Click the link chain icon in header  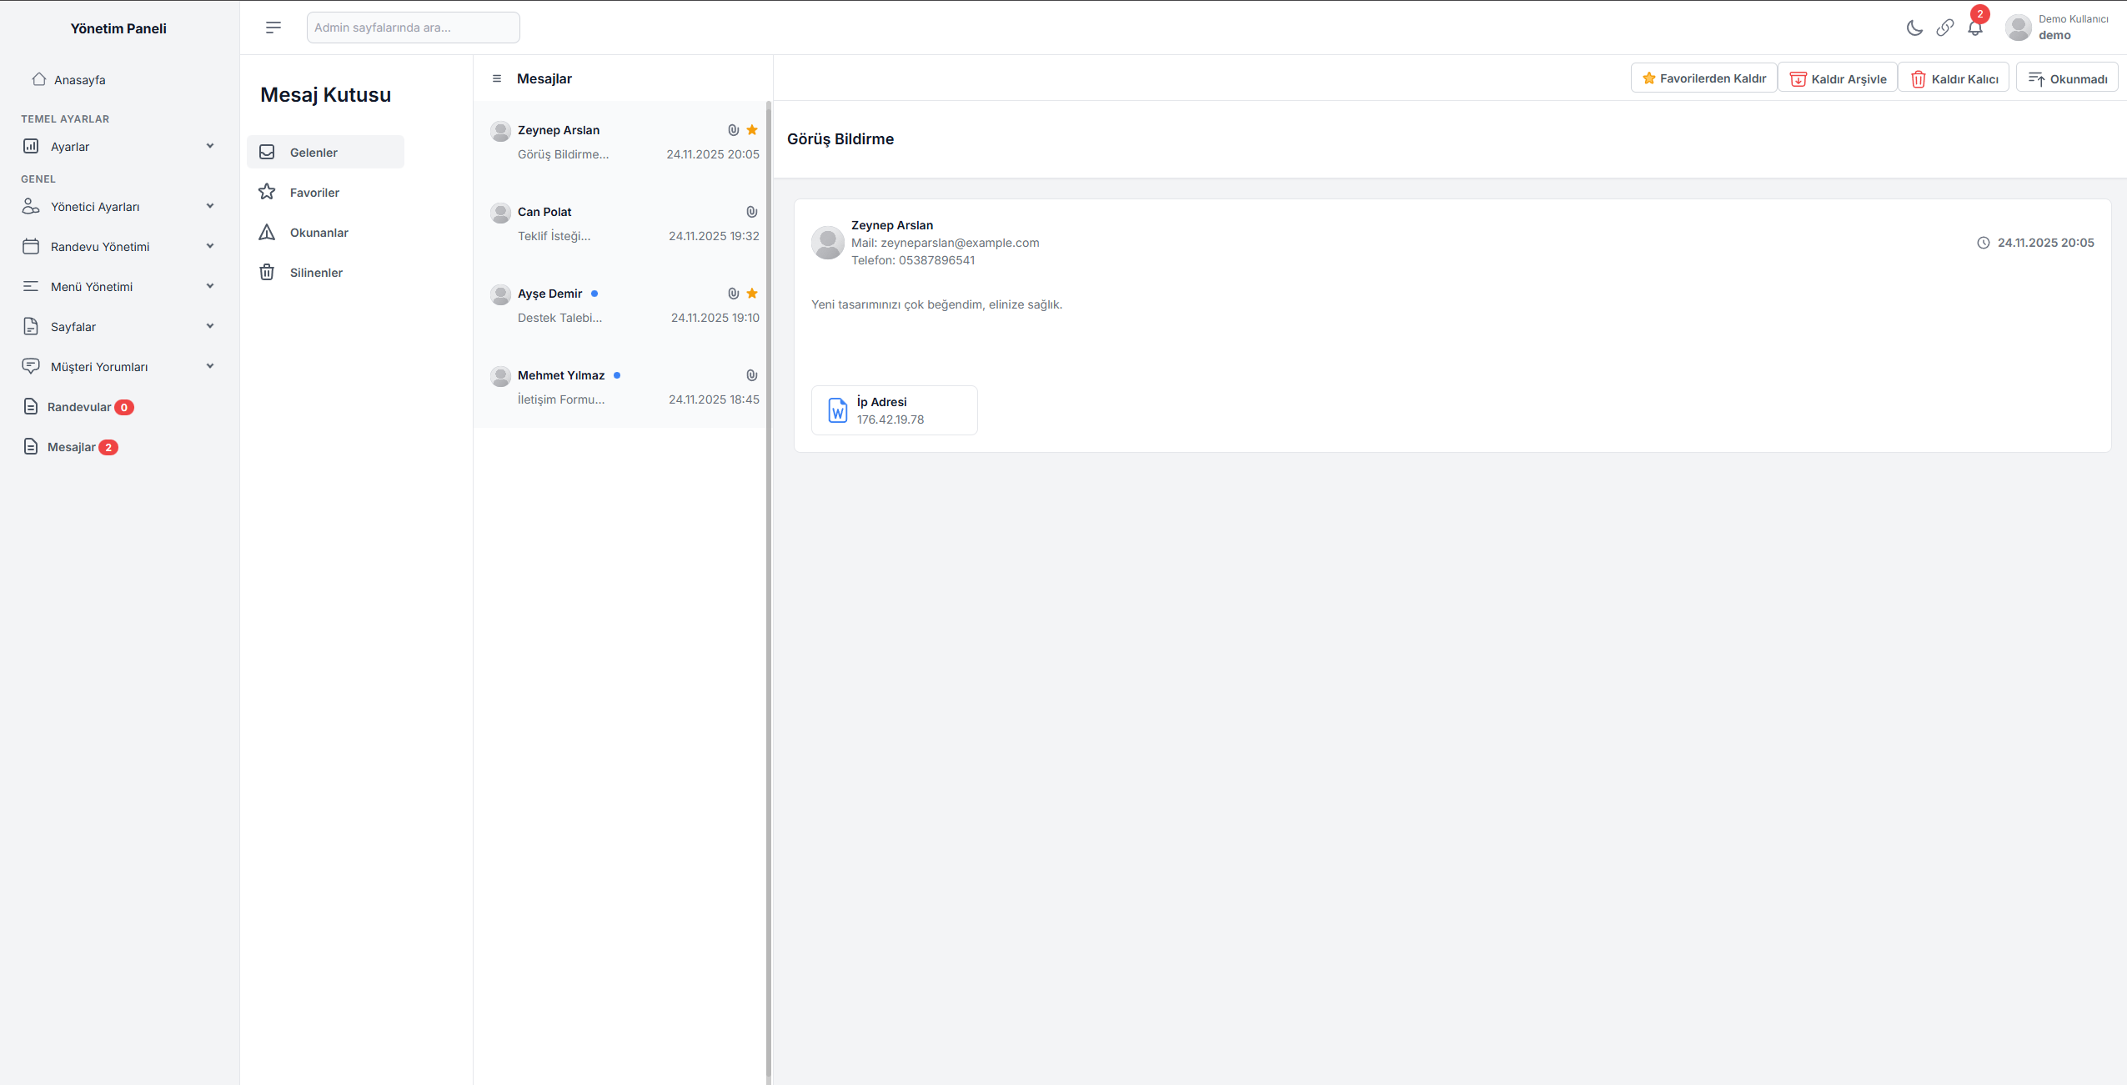[1944, 28]
